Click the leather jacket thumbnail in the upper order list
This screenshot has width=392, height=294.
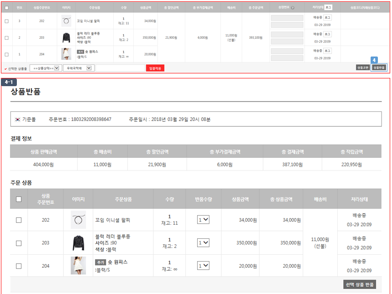pos(66,37)
